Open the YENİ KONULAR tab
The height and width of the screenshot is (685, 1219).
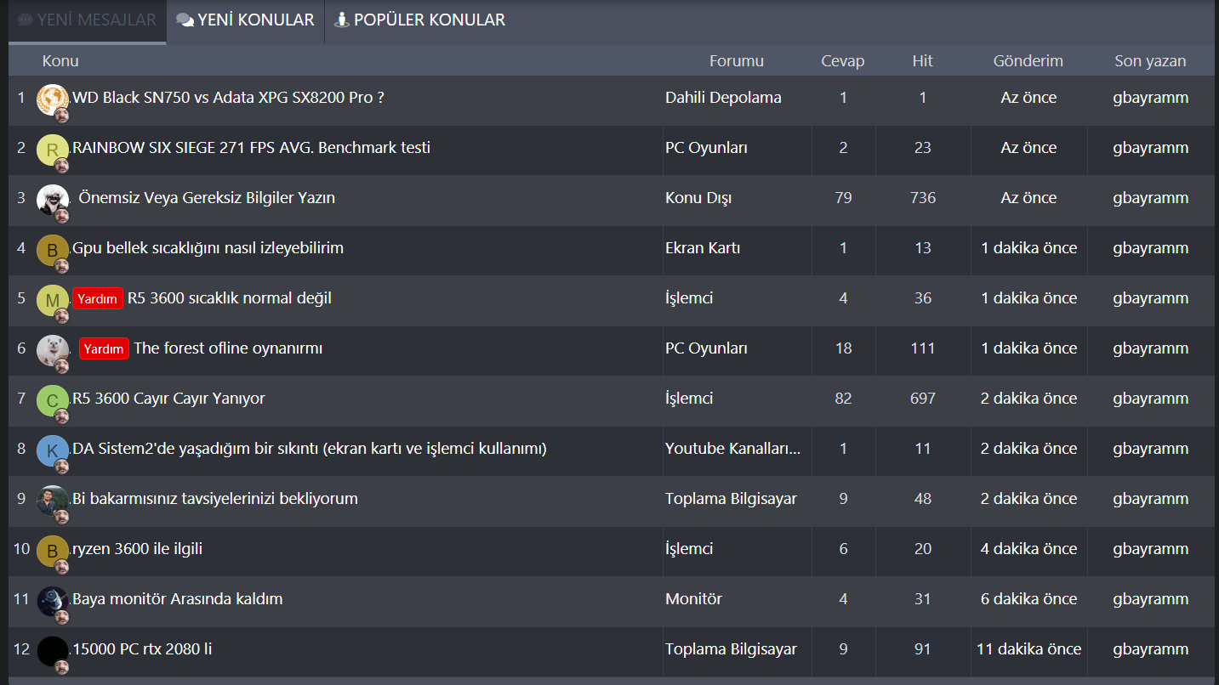pyautogui.click(x=246, y=20)
